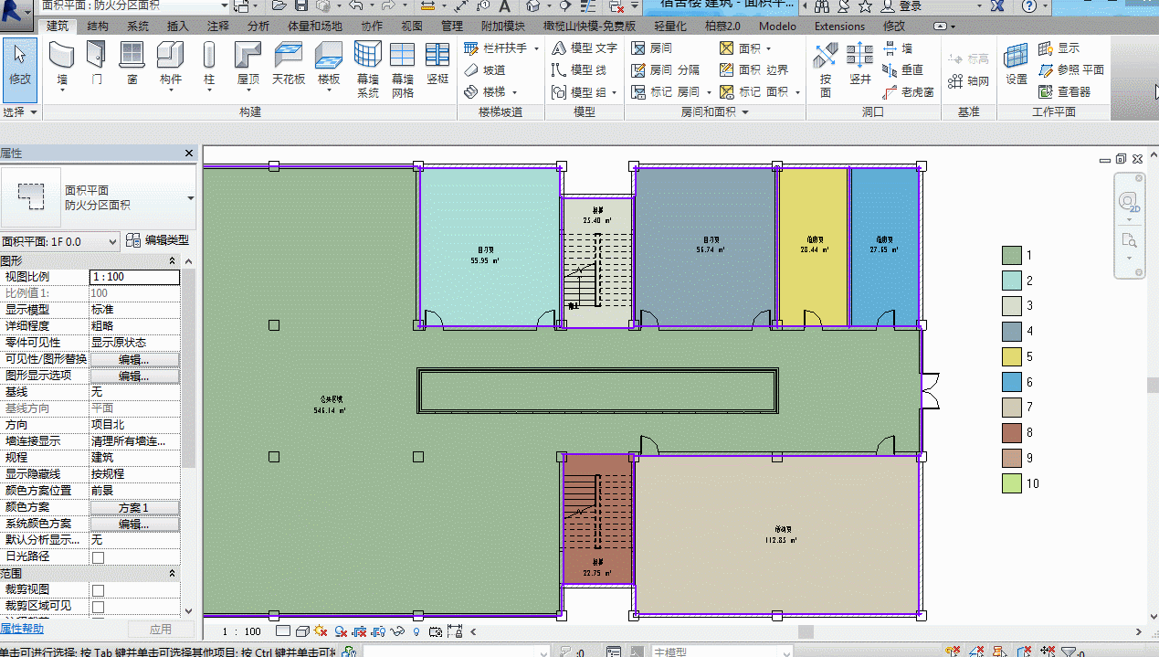1159x657 pixels.
Task: Click 编辑 button for 可见性/图形替换
Action: tap(134, 359)
